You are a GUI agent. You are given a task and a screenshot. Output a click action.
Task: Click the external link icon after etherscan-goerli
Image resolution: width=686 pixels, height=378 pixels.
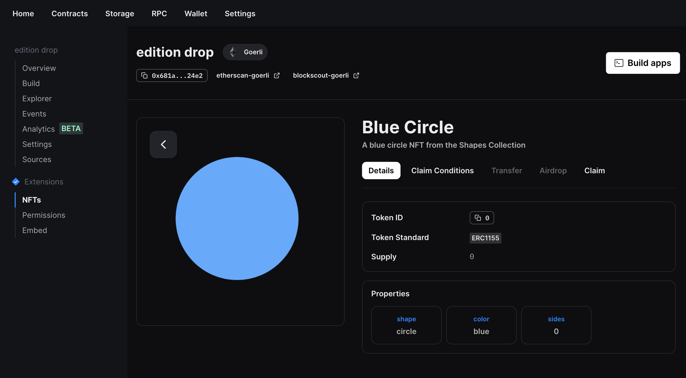click(x=277, y=76)
